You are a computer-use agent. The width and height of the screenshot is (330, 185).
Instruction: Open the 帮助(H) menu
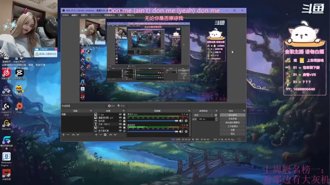(x=130, y=15)
